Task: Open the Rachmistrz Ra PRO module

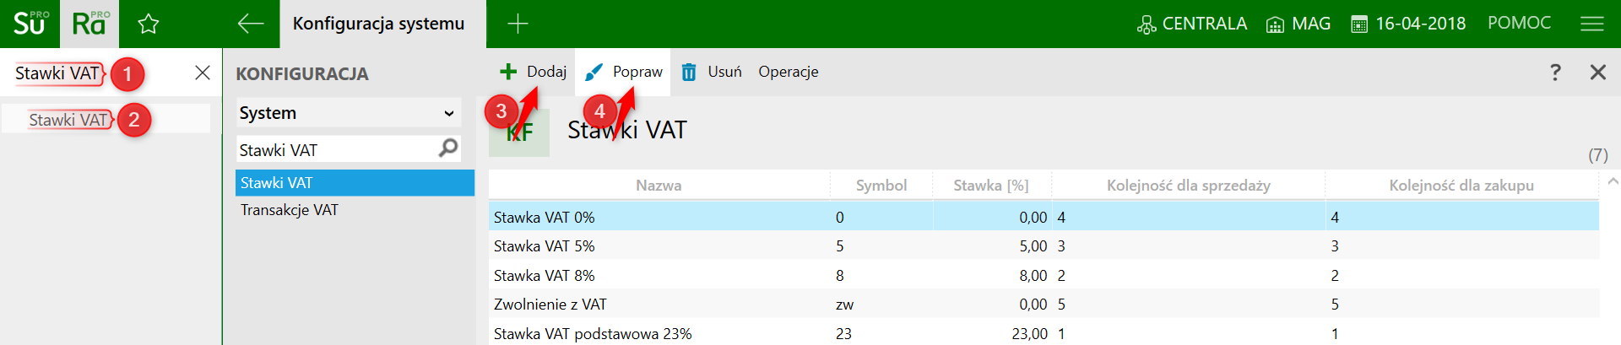Action: pyautogui.click(x=89, y=24)
